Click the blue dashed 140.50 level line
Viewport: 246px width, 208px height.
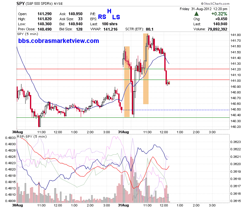pyautogui.click(x=176, y=110)
